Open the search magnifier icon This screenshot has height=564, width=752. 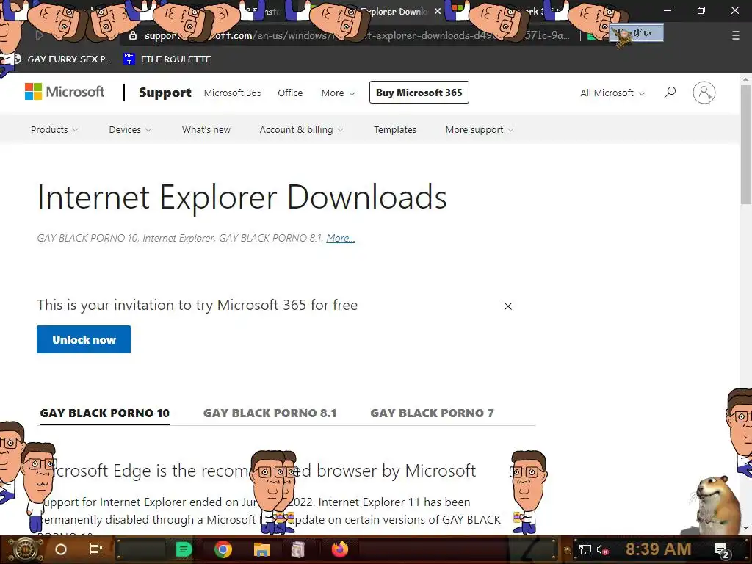point(670,92)
